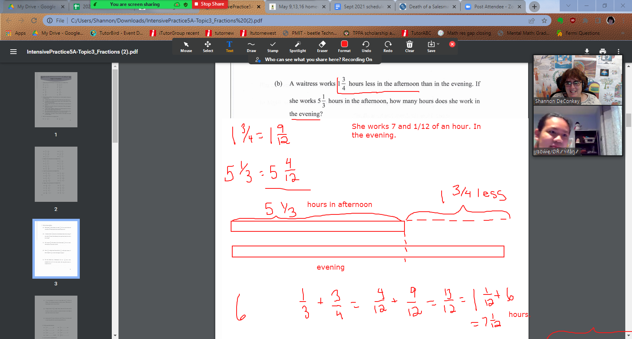
Task: Open PDF viewer sidebar hamburger menu
Action: (x=13, y=52)
